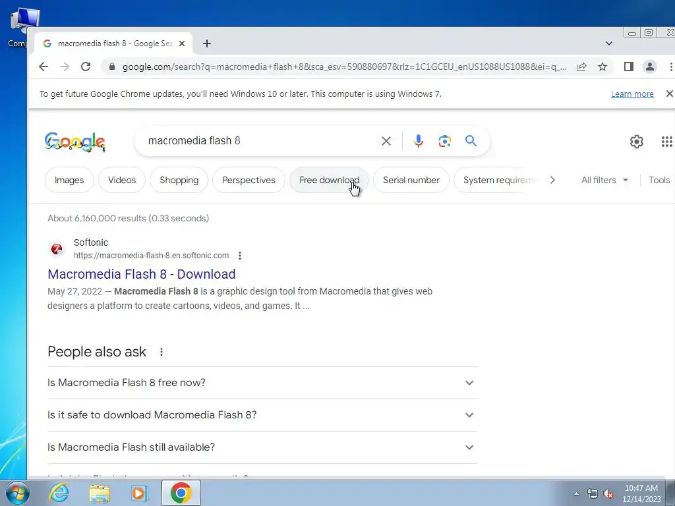Click the Google holiday logo
The height and width of the screenshot is (506, 675).
coord(75,142)
